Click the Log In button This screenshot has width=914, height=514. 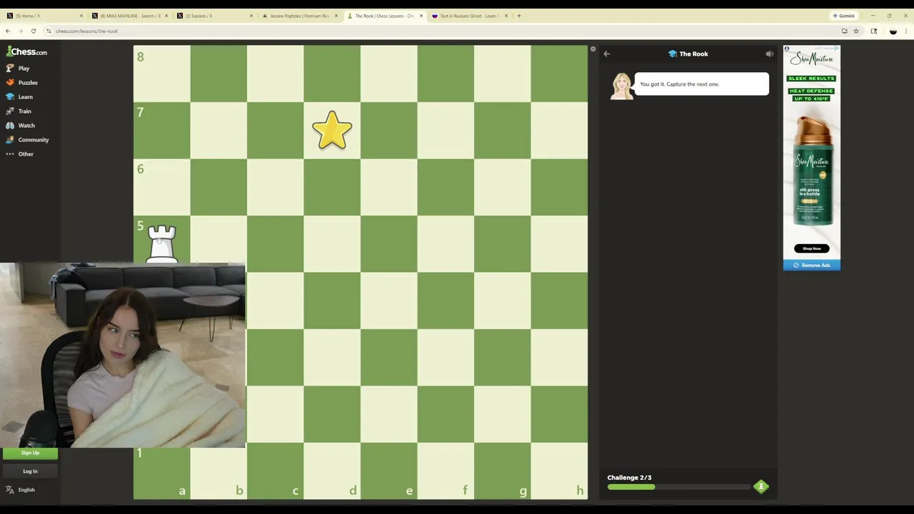(30, 471)
